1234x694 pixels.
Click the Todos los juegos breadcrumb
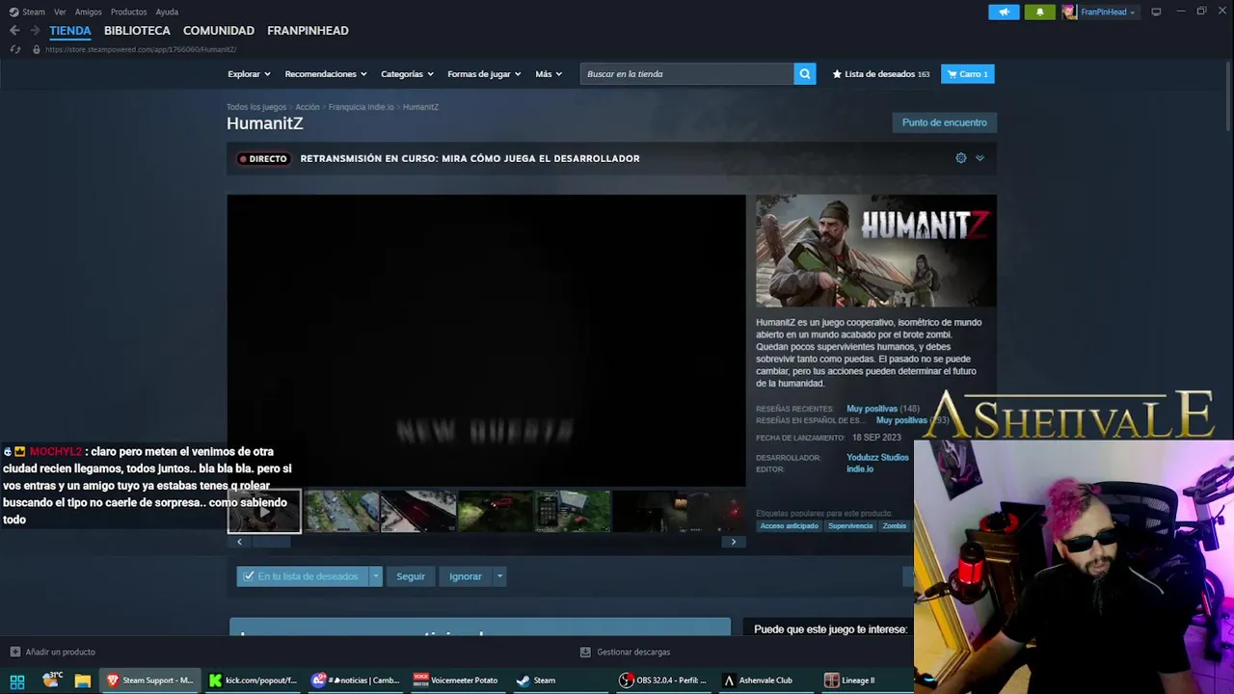pyautogui.click(x=256, y=107)
